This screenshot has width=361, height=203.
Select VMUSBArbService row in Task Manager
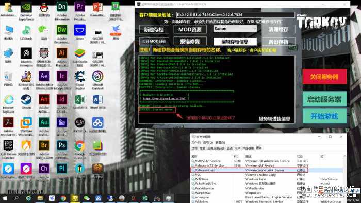[267, 161]
